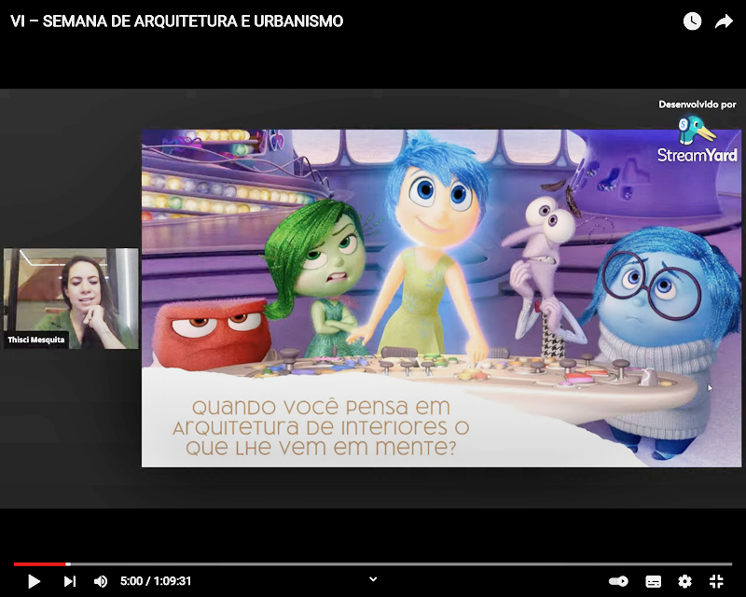Turn on subtitles/closed captions
The height and width of the screenshot is (597, 746).
point(654,581)
